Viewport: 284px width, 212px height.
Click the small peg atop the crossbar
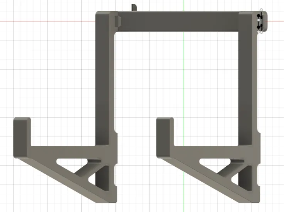[134, 8]
